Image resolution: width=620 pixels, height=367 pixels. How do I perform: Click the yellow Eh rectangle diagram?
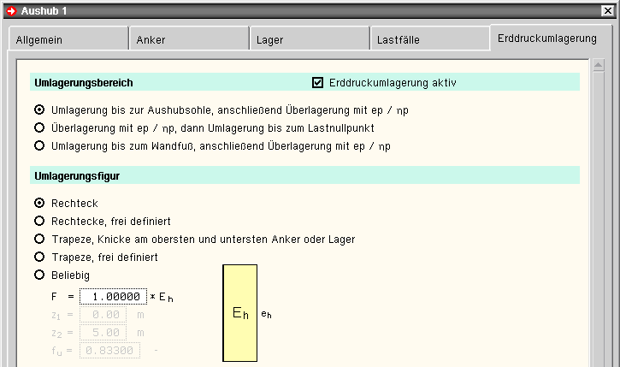(240, 313)
